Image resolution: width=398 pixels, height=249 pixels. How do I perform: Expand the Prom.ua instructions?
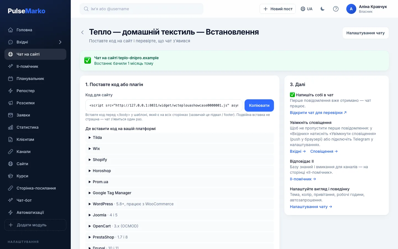click(x=180, y=182)
